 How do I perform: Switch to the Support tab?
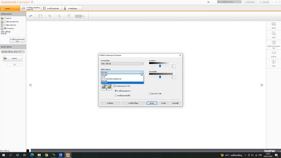coord(72,8)
